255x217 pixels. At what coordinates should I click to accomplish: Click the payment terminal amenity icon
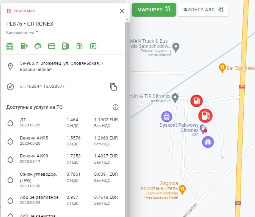[x=24, y=46]
